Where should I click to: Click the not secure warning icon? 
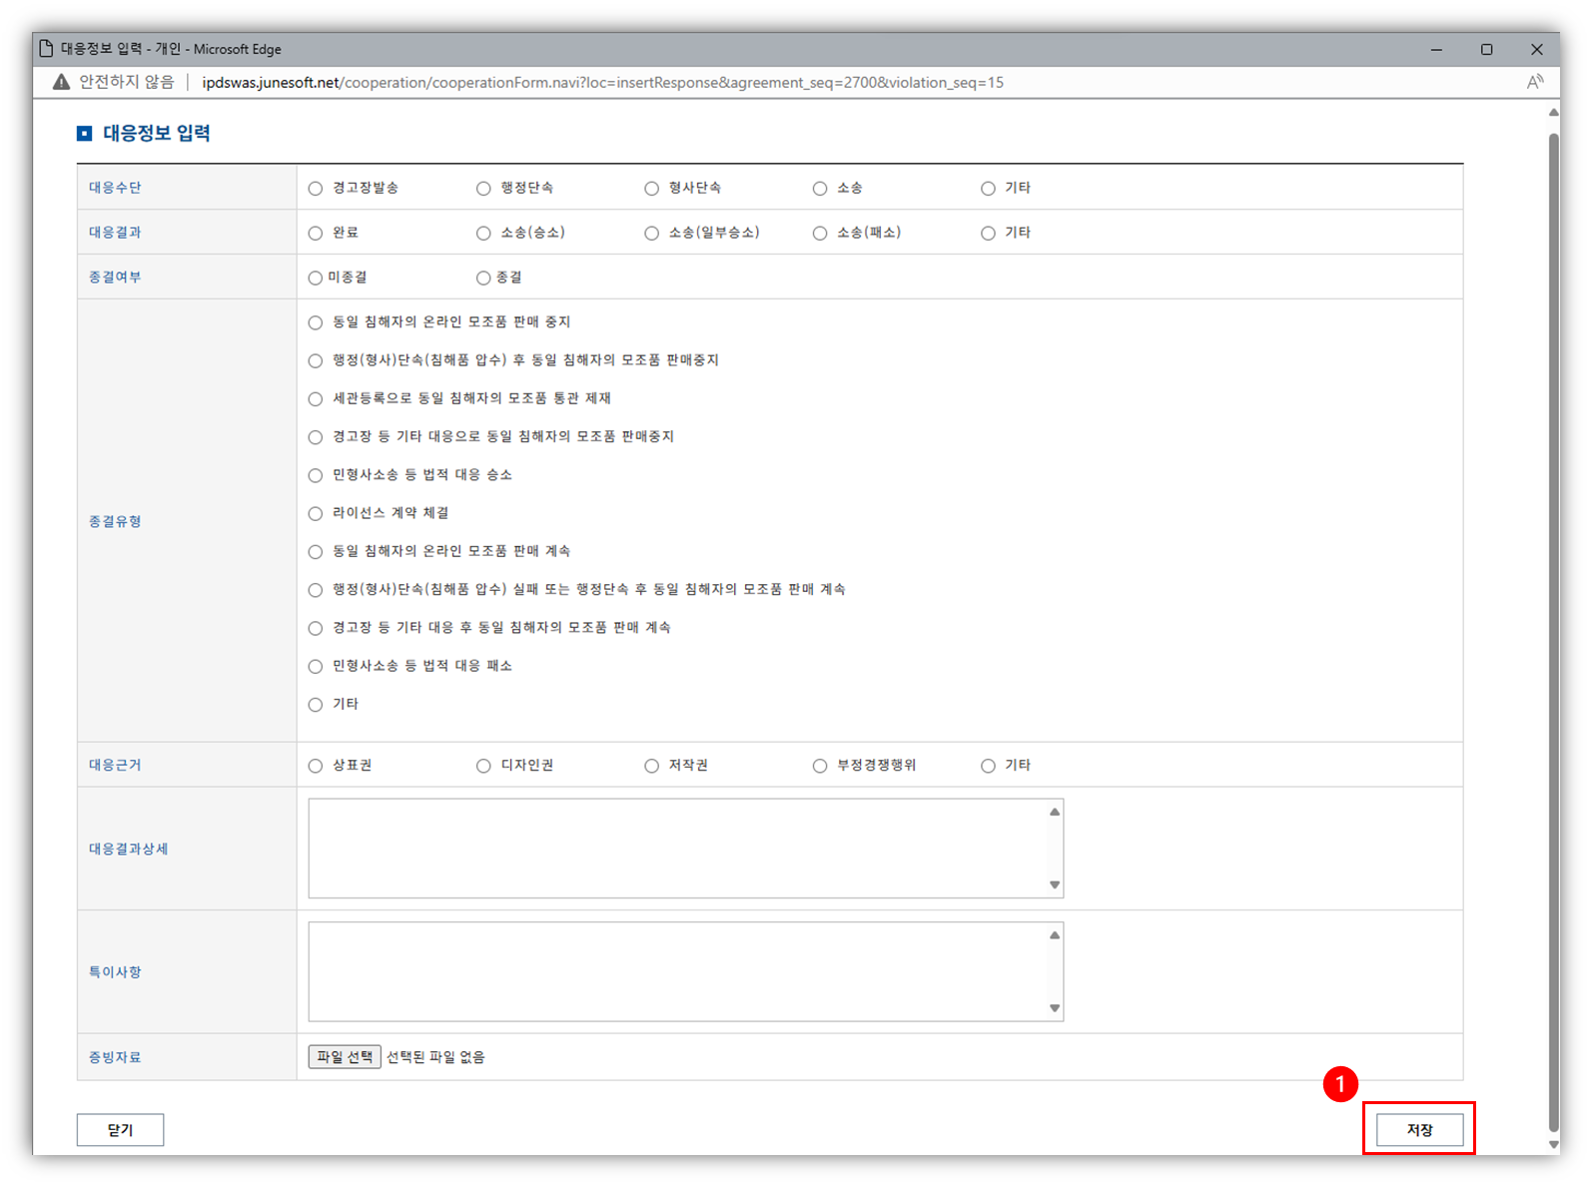pos(62,82)
